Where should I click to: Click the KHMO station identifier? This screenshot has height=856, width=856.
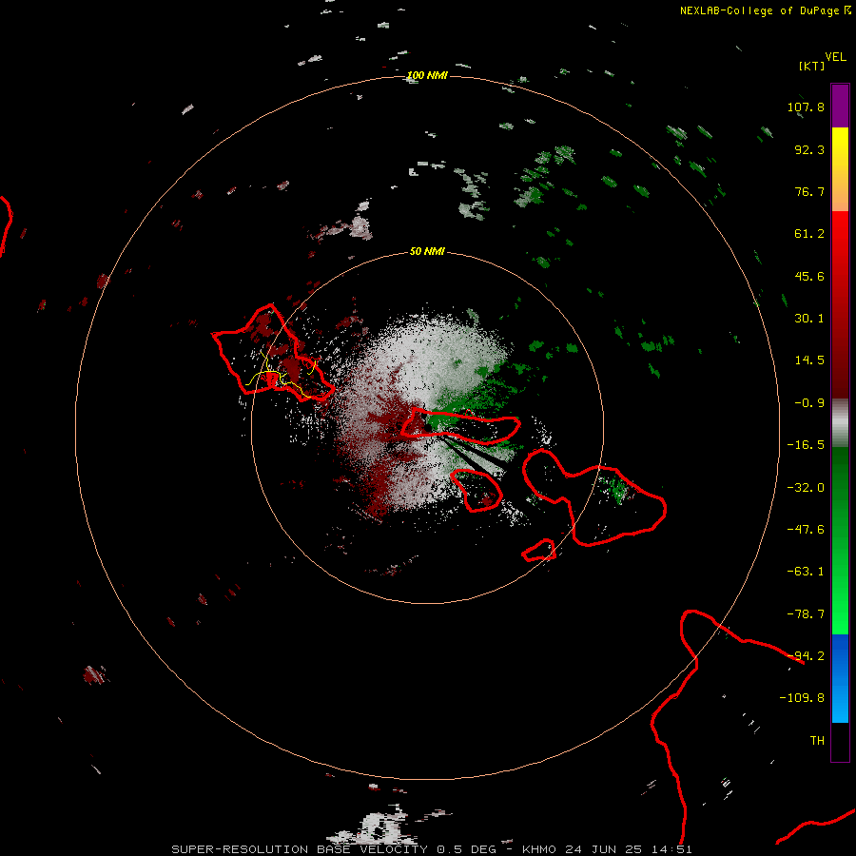coord(539,849)
